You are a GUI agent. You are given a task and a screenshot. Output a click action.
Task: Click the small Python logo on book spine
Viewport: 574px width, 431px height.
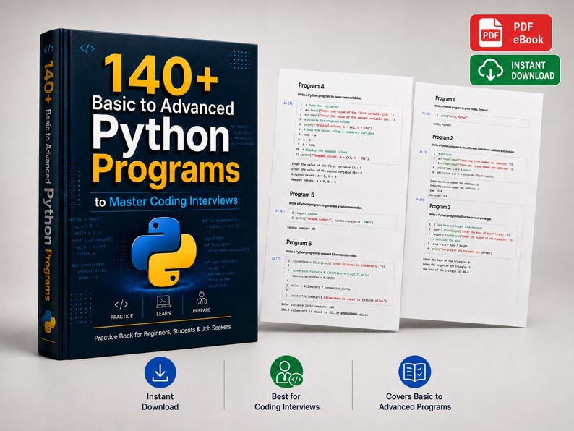(48, 321)
